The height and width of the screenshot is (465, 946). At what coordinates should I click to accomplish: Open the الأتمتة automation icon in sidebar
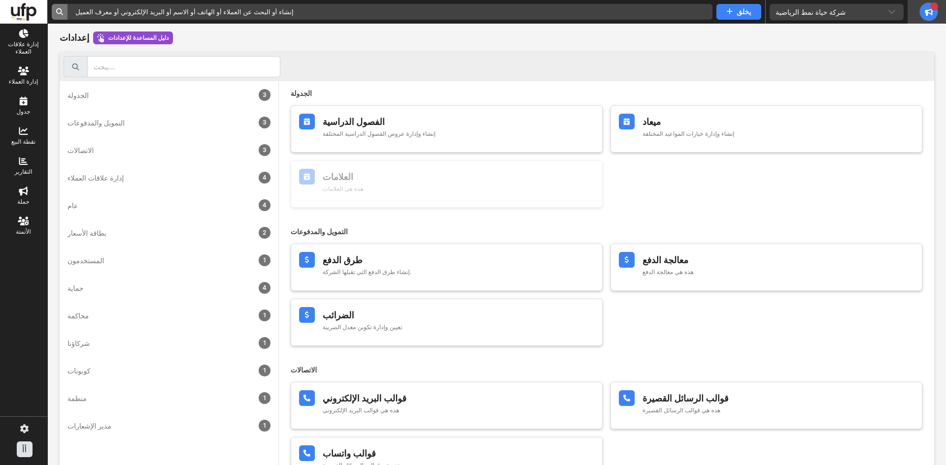click(x=23, y=221)
